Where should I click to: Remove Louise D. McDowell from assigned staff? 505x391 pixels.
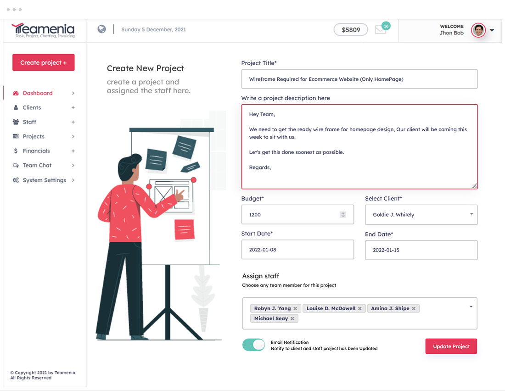pos(360,308)
